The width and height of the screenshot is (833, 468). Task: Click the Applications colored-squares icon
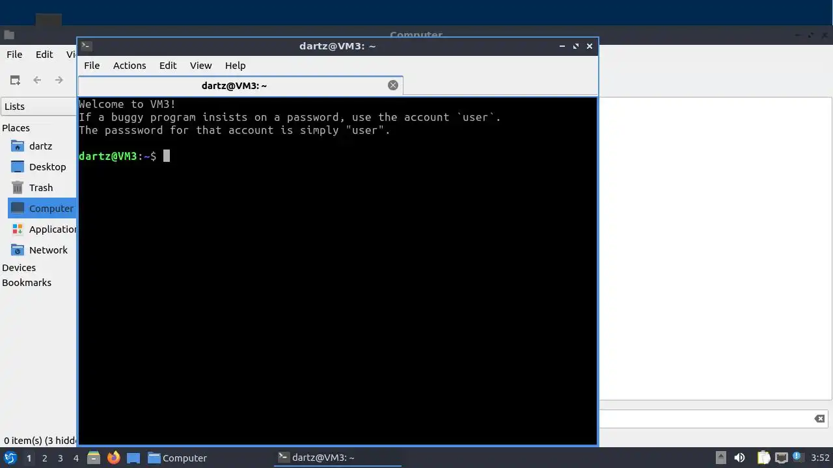pos(18,229)
